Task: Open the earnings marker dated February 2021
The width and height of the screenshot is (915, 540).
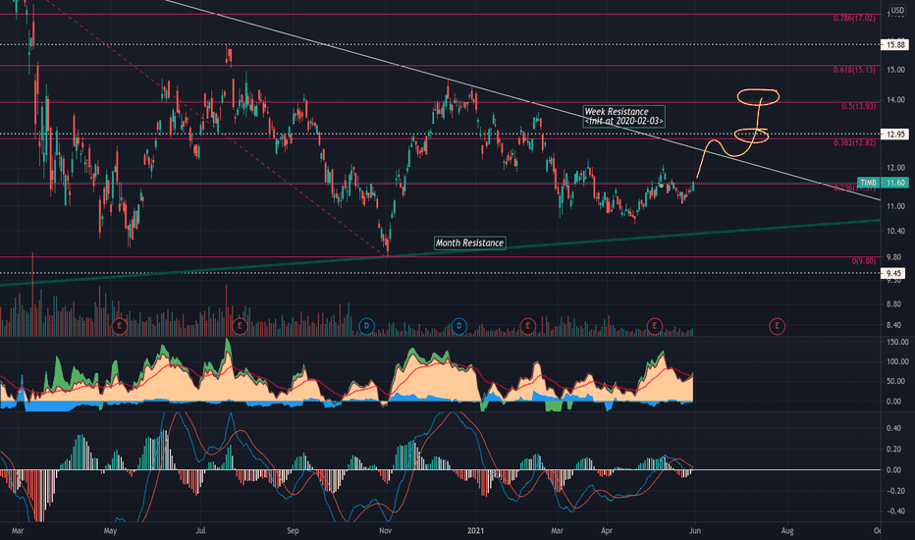Action: coord(527,326)
